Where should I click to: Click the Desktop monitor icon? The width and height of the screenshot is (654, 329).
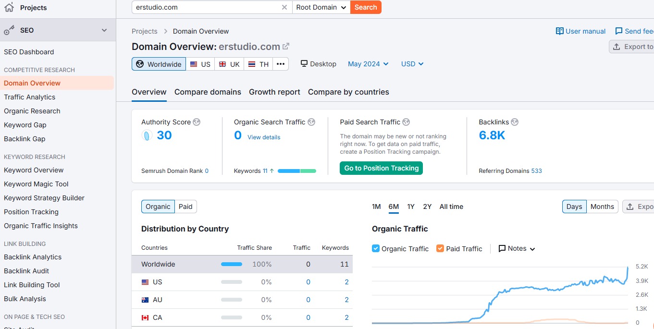(304, 64)
